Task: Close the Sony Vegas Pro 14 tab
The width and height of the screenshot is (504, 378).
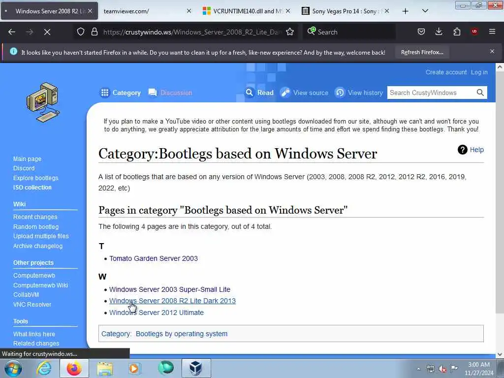Action: [387, 11]
